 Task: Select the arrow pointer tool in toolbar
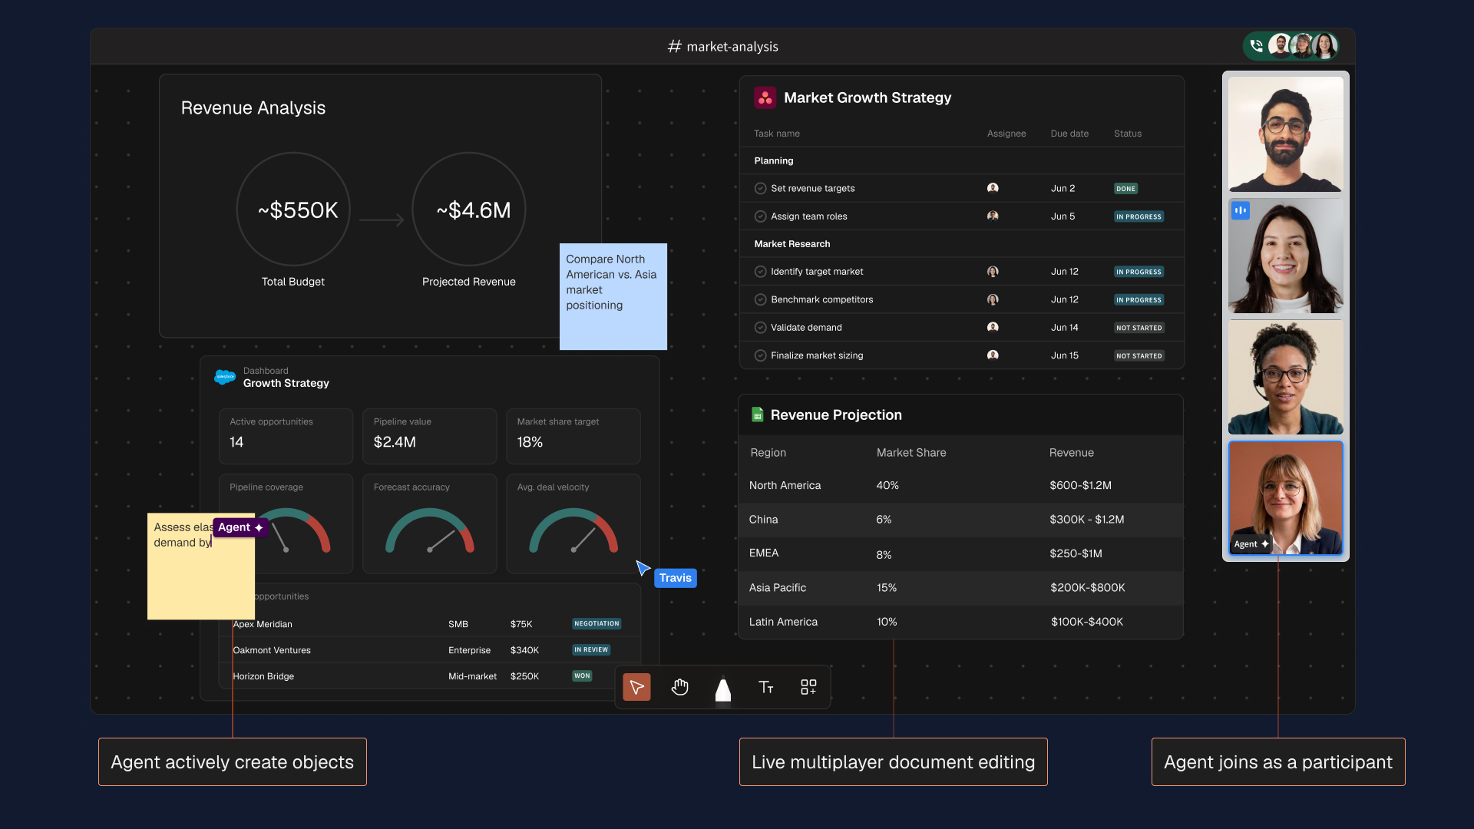coord(636,687)
